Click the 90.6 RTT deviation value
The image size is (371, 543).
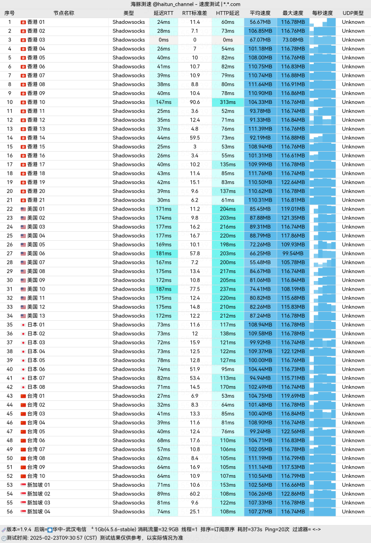click(x=195, y=102)
